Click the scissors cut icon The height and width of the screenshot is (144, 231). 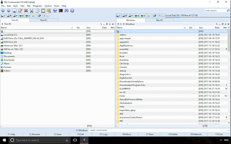(x=32, y=11)
